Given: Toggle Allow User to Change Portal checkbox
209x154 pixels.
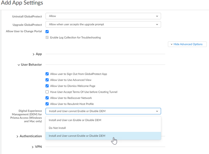Looking at the screenshot, I should [x=47, y=32].
